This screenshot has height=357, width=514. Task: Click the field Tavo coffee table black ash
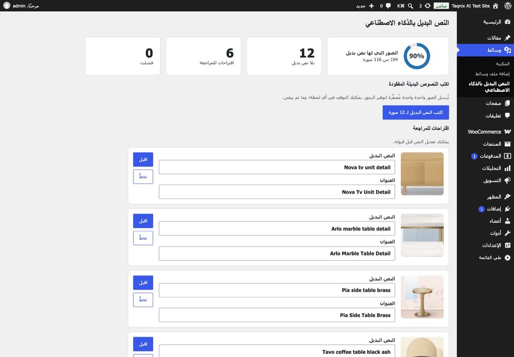[x=277, y=352]
